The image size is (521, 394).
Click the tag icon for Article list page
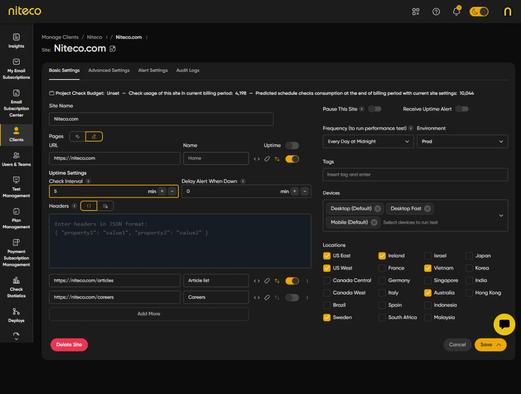tap(267, 281)
